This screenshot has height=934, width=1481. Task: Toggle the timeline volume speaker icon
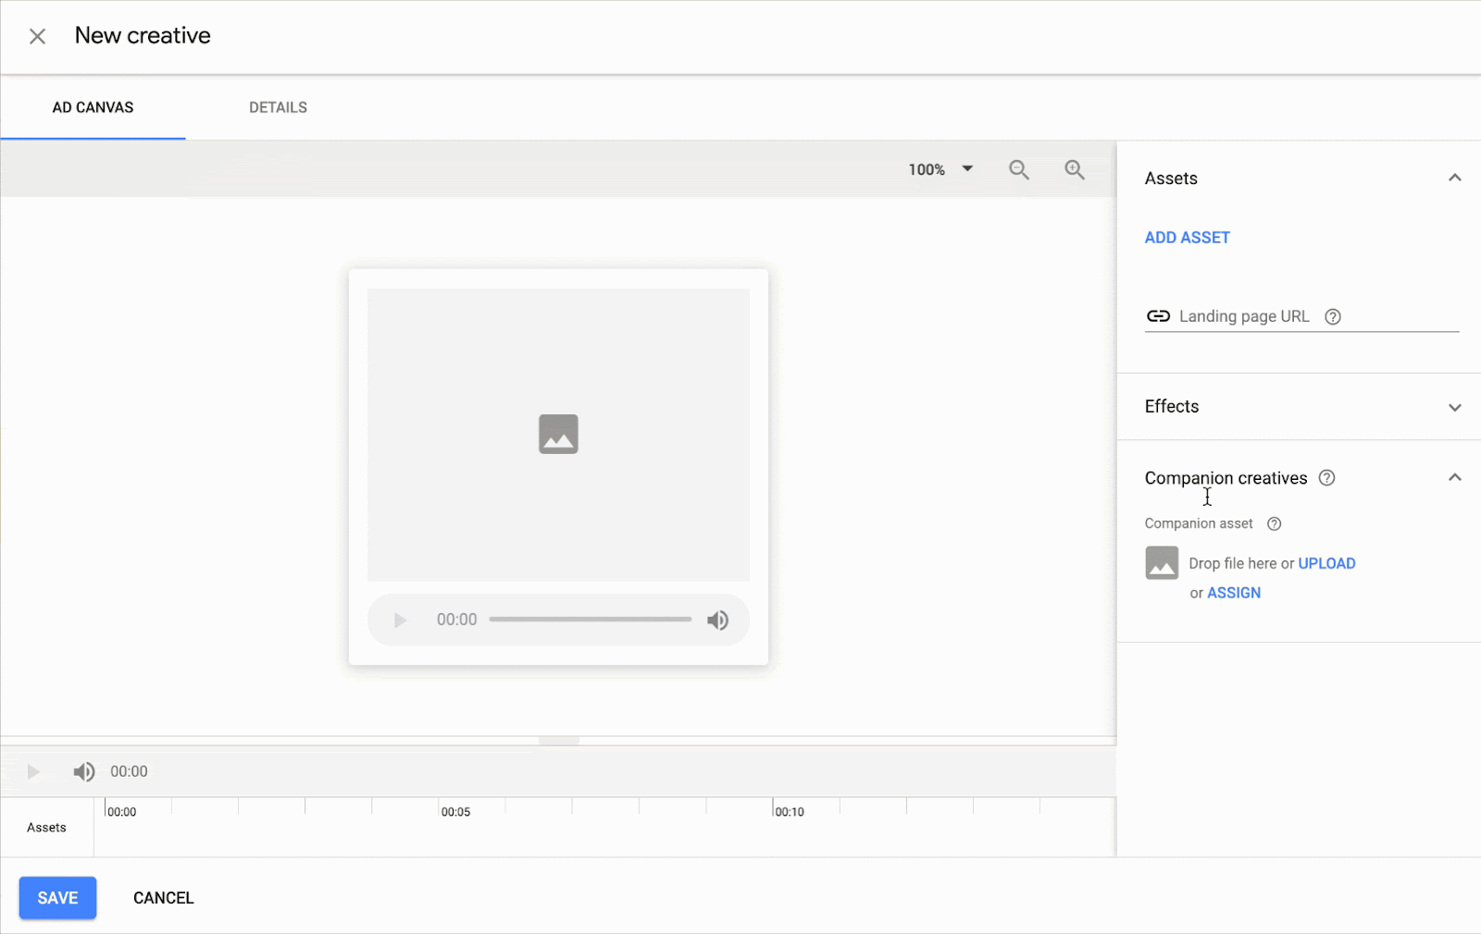(83, 771)
